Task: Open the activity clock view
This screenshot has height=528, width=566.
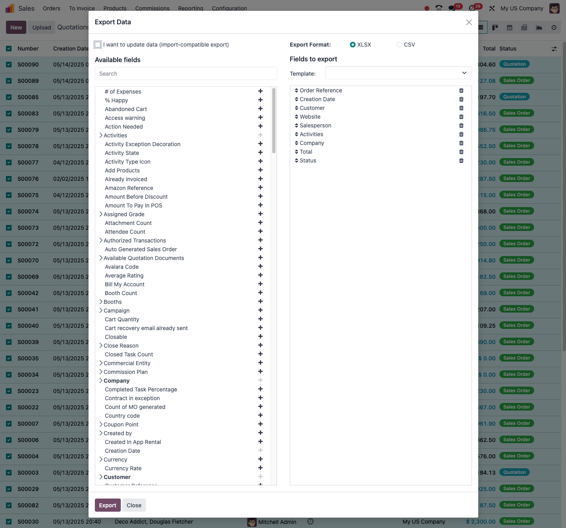Action: click(x=554, y=27)
